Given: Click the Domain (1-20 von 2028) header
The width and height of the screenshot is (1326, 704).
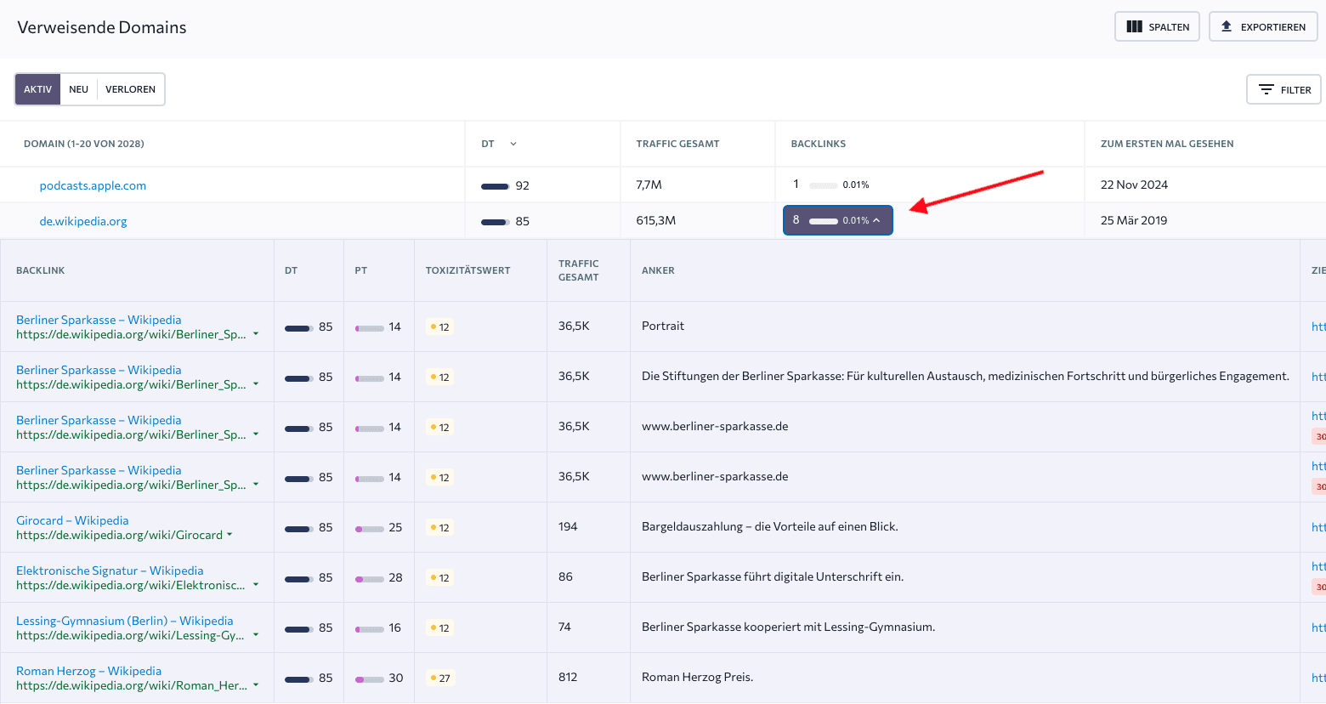Looking at the screenshot, I should coord(84,144).
